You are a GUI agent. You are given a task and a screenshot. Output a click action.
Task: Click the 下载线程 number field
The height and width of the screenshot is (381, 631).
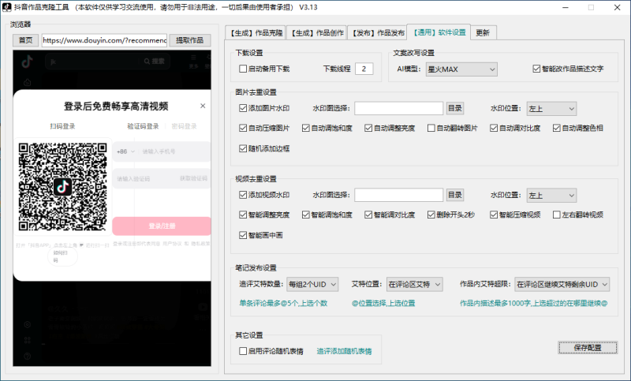click(x=364, y=69)
